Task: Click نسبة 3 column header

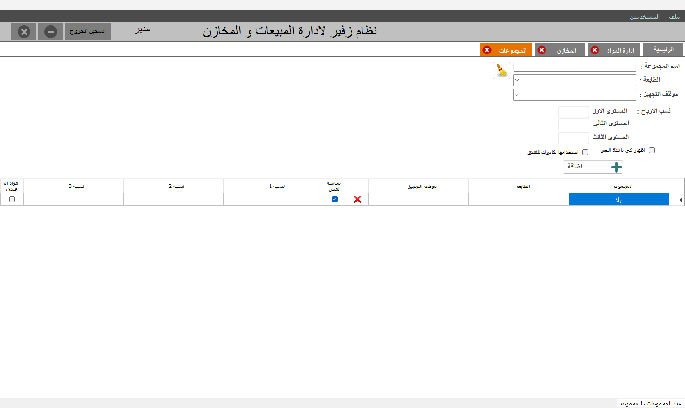Action: (x=73, y=186)
